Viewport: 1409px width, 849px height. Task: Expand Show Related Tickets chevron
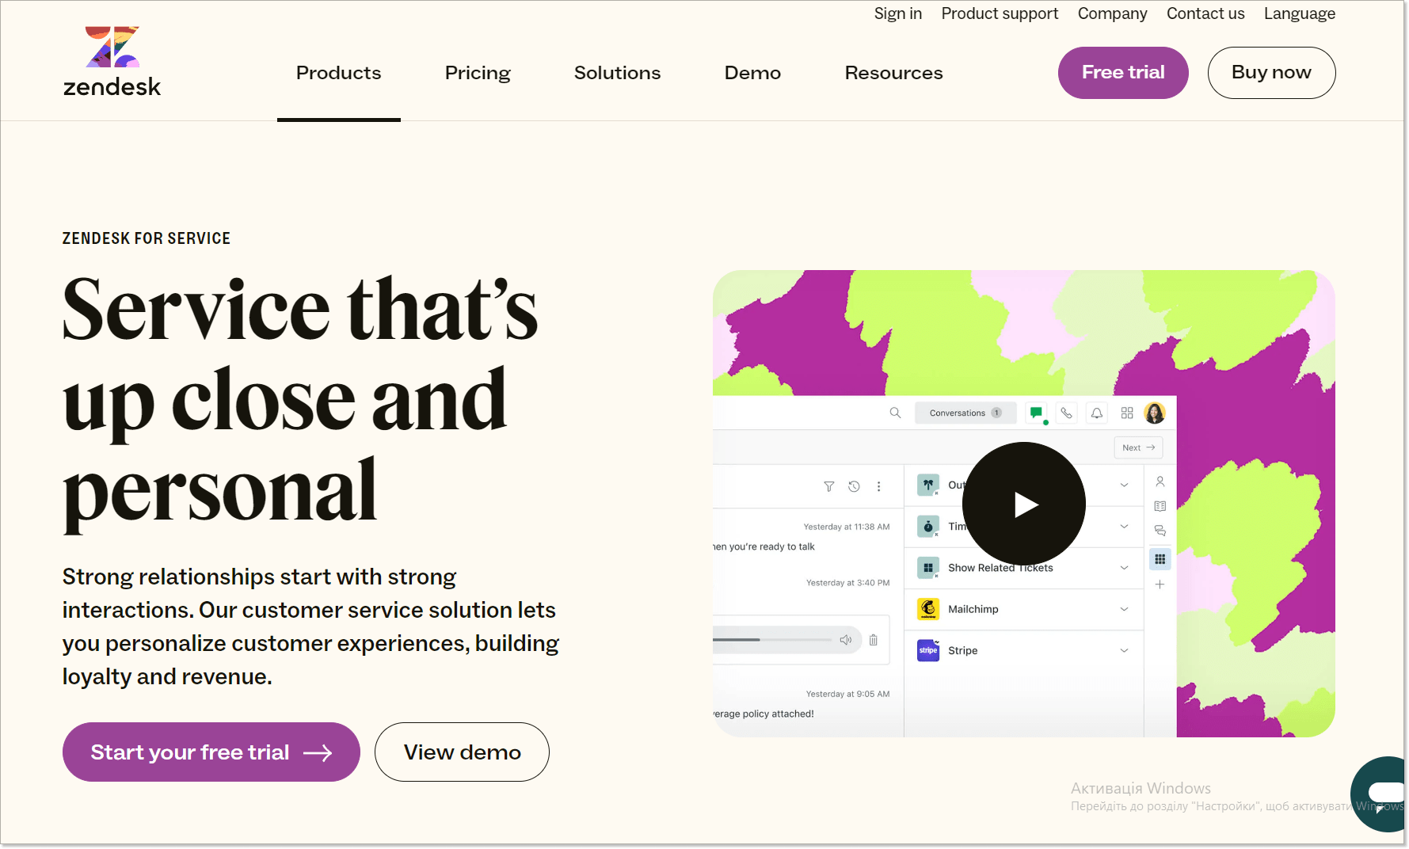[1124, 568]
